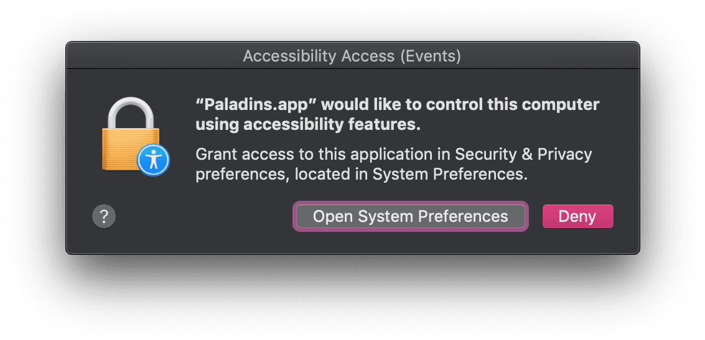Deny the accessibility access request
This screenshot has width=705, height=340.
(x=577, y=216)
